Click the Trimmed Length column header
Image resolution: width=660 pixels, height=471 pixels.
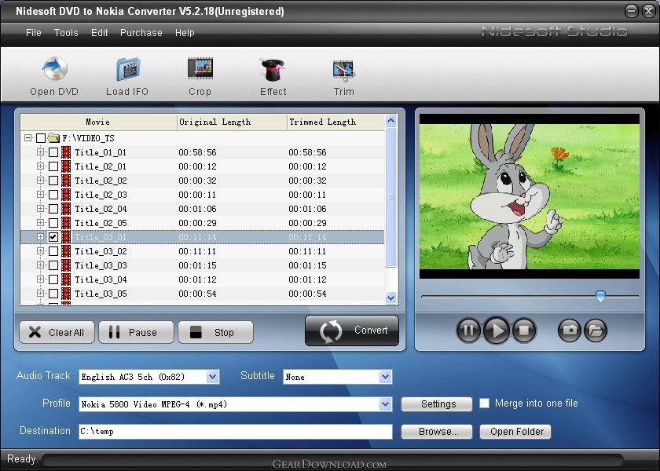335,122
